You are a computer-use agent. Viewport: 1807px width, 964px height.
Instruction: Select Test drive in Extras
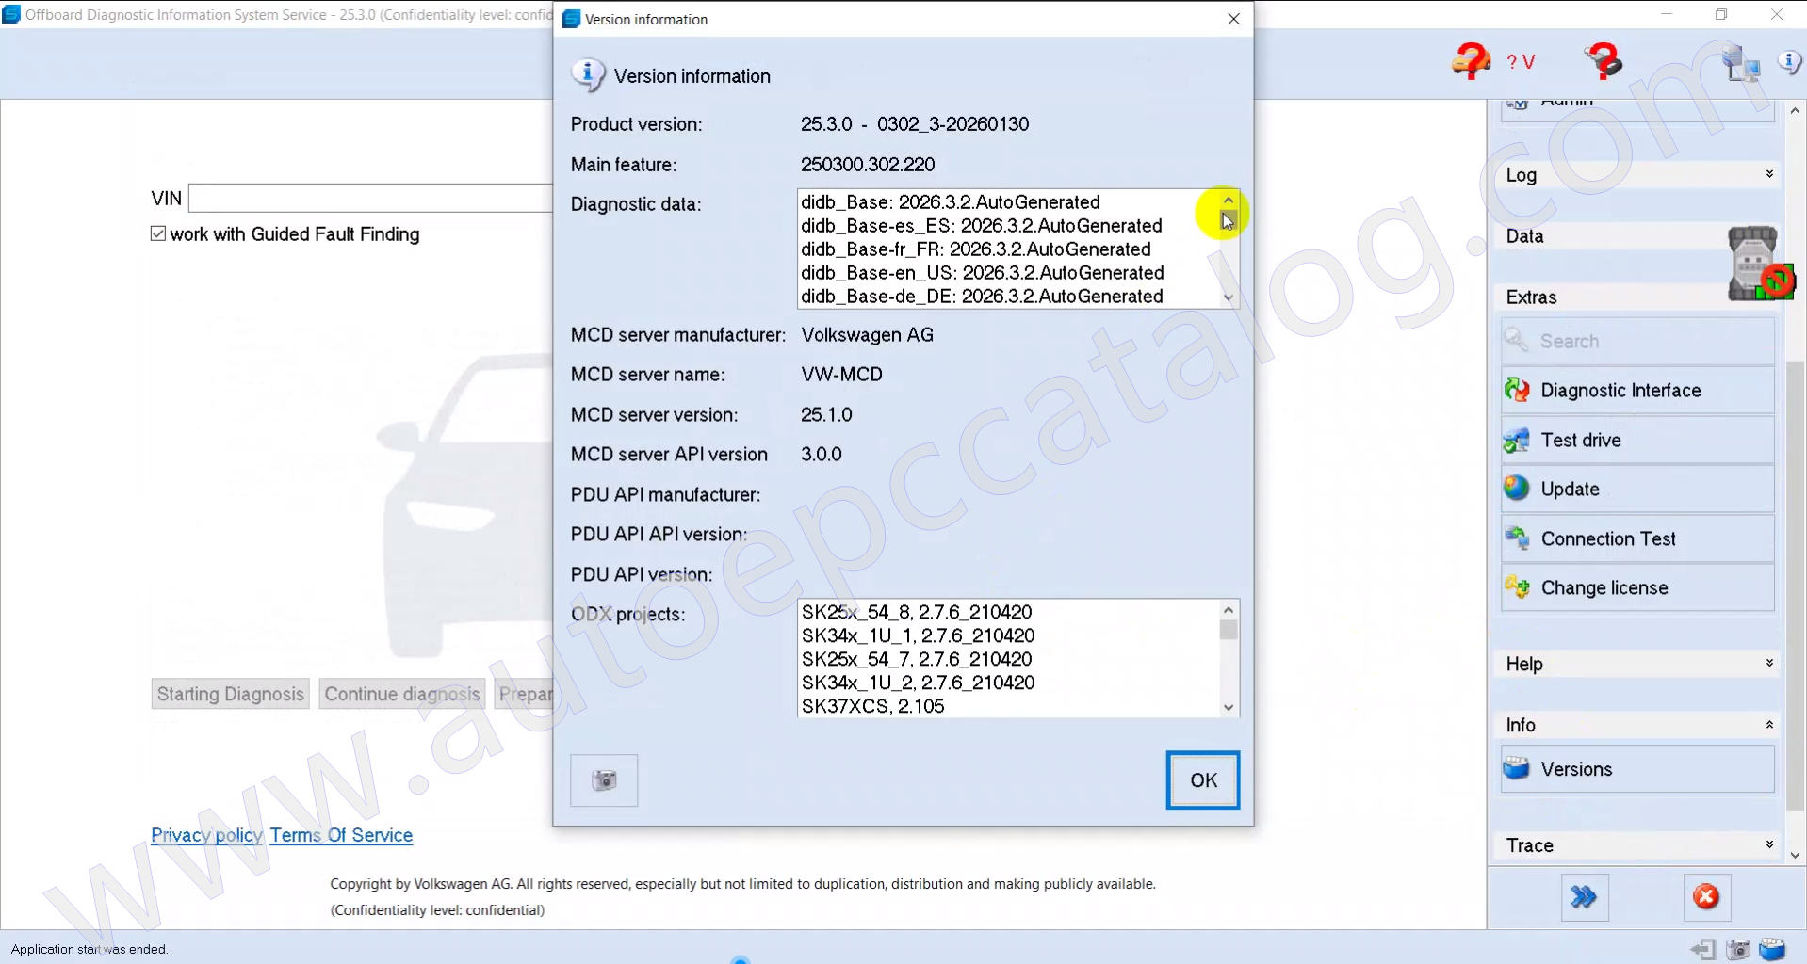pos(1636,440)
